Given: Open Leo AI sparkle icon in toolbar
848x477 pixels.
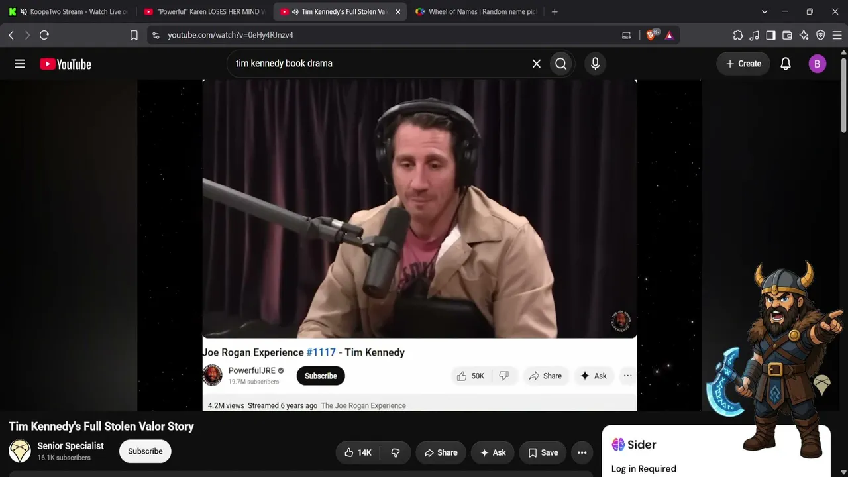Looking at the screenshot, I should coord(804,35).
